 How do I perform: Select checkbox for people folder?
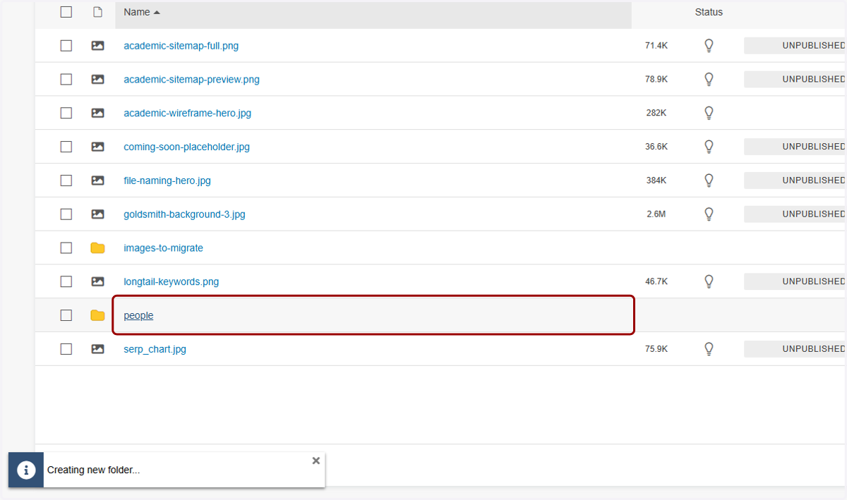click(x=66, y=315)
